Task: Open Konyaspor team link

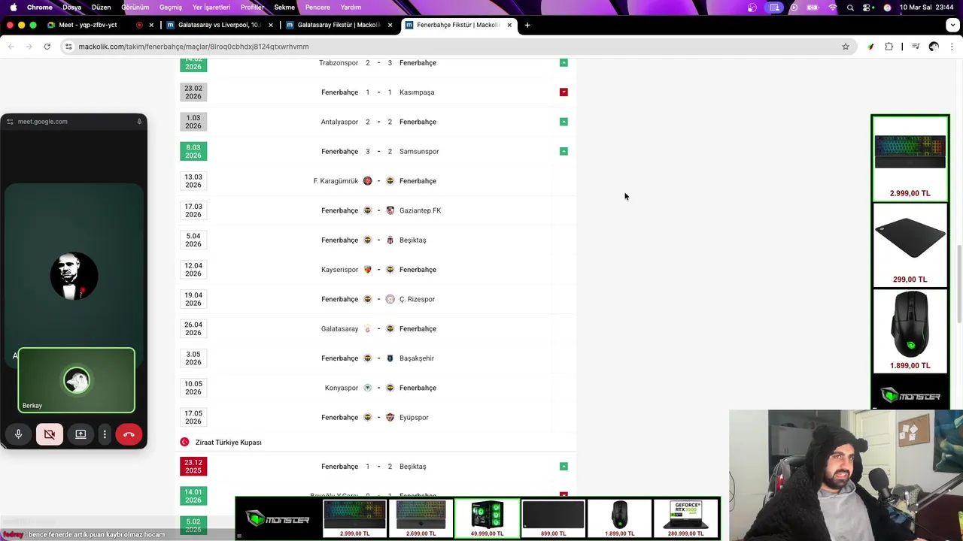Action: (x=342, y=388)
